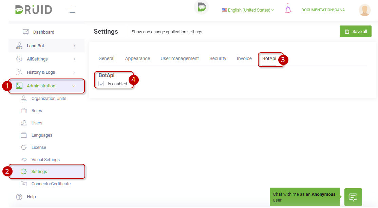
Task: Collapse sidebar with hamburger menu icon
Action: pos(71,10)
